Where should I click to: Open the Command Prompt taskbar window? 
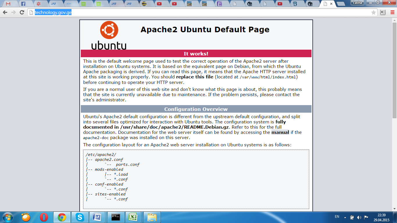(x=116, y=217)
